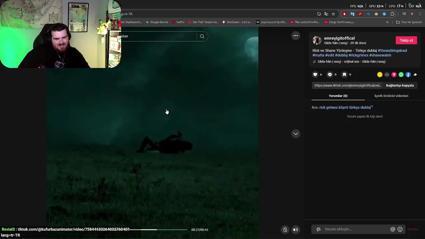Go to the next video with the down chevron

296,133
